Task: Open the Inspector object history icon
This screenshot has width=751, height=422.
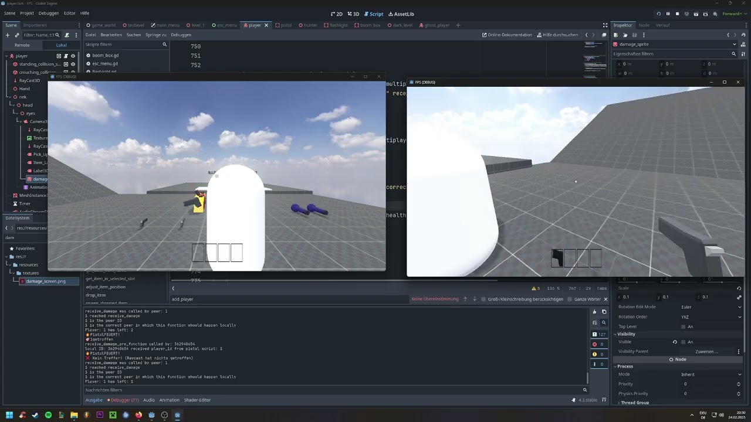Action: 745,35
